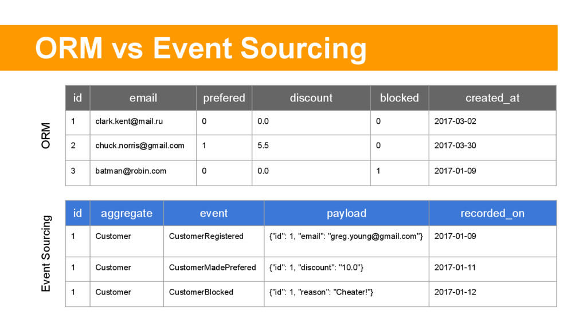Click the greg.young@gmail.com payload cell
Screen dimensions: 587x330
(346, 241)
